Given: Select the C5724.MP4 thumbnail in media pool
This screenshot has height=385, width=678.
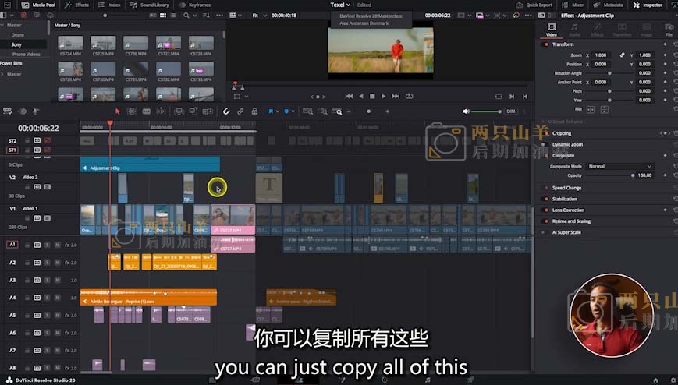Looking at the screenshot, I should coord(70,45).
